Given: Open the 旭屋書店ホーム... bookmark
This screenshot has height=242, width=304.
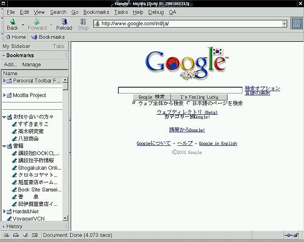Looking at the screenshot, I should [38, 182].
